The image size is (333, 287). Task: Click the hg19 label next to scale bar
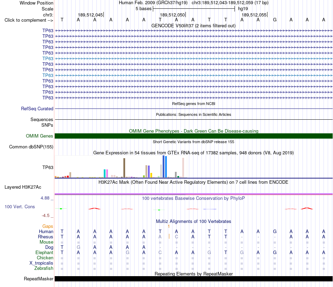pyautogui.click(x=243, y=9)
